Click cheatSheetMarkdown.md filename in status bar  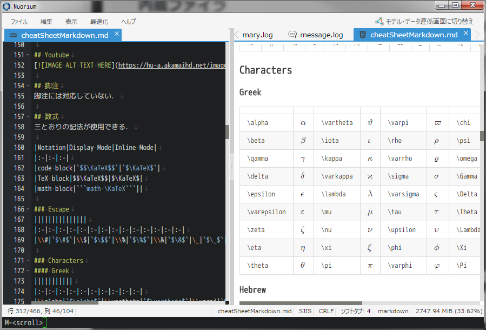click(255, 311)
